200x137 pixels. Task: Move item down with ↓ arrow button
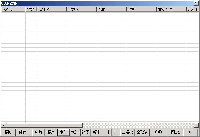pyautogui.click(x=108, y=132)
